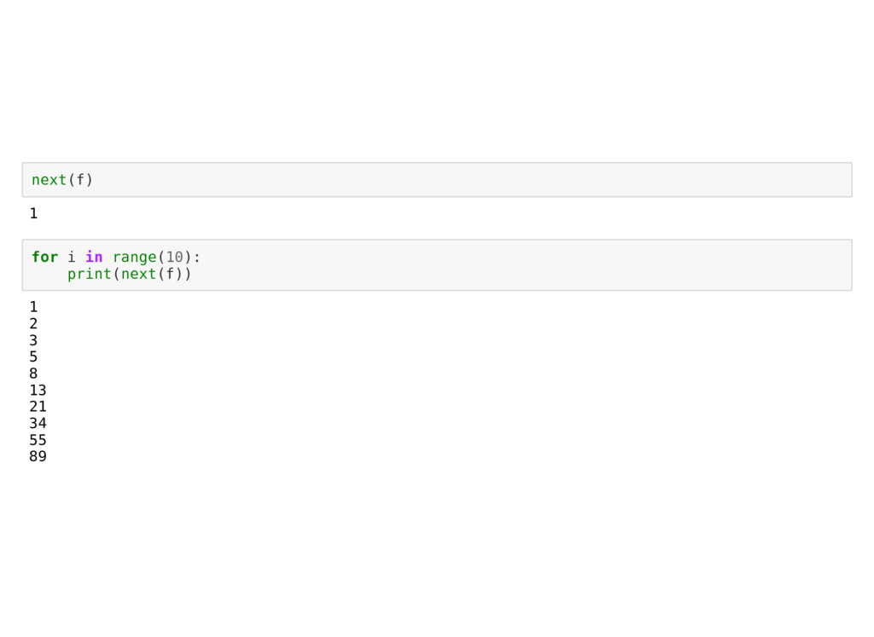The height and width of the screenshot is (637, 874).
Task: Click the 'range' function name
Action: pos(134,258)
